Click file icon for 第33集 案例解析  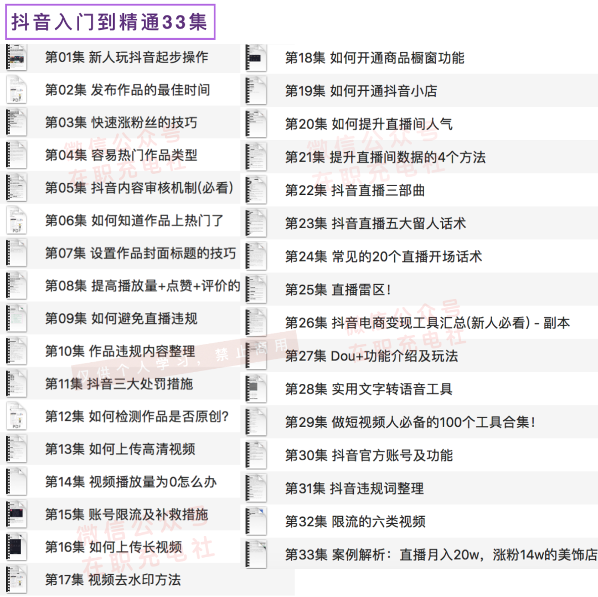pyautogui.click(x=256, y=555)
